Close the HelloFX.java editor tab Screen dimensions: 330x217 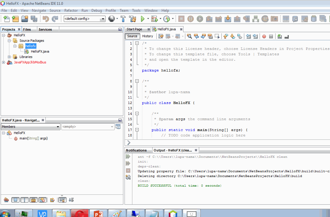click(x=181, y=29)
